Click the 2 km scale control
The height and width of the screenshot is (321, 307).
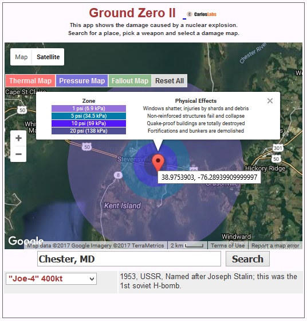click(187, 245)
